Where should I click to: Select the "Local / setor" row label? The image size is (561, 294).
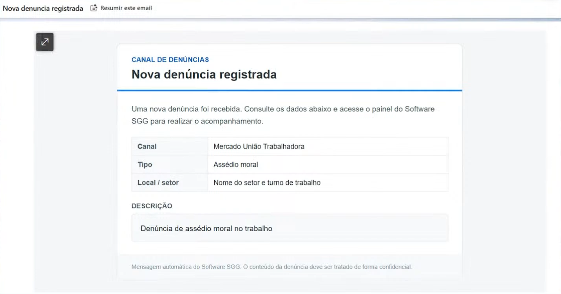[x=158, y=183]
